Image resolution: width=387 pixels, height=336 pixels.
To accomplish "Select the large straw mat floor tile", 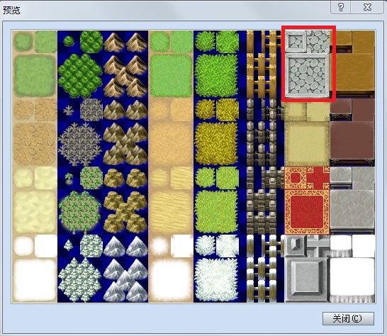I will [x=307, y=144].
